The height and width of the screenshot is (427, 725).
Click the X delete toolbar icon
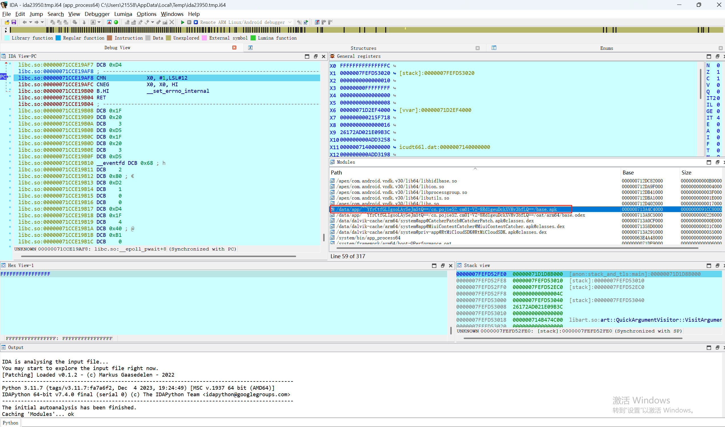coord(172,22)
